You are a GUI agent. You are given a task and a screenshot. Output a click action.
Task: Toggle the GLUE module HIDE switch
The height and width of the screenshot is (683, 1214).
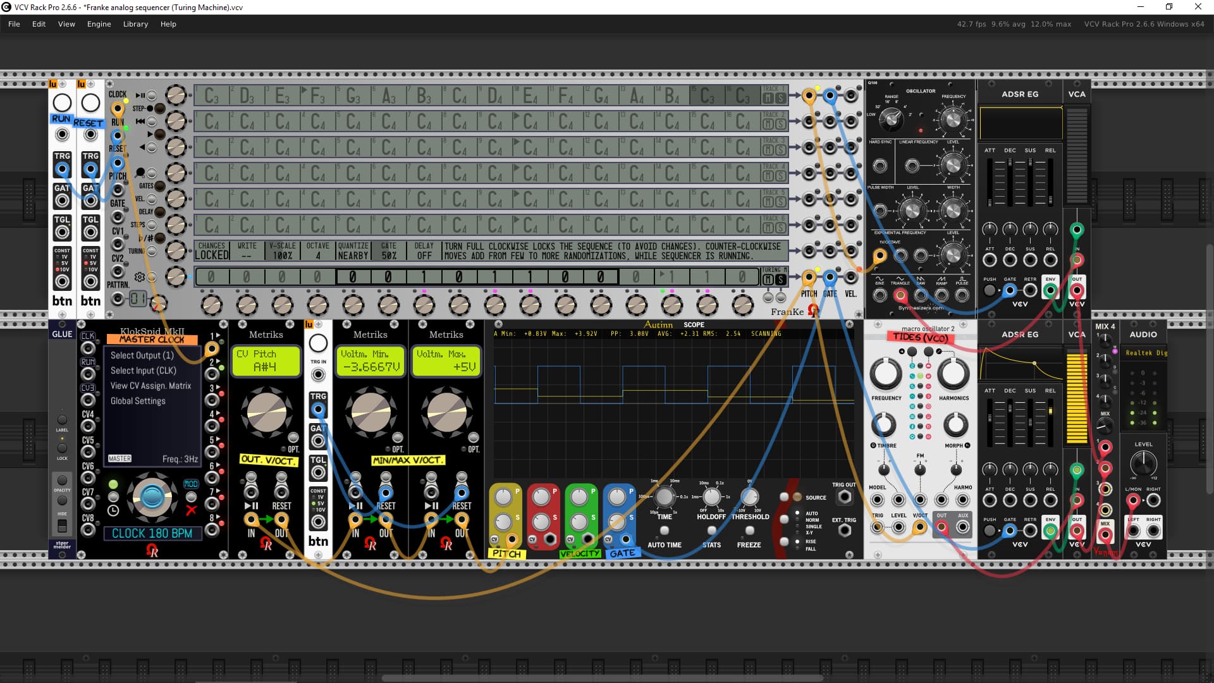coord(62,526)
